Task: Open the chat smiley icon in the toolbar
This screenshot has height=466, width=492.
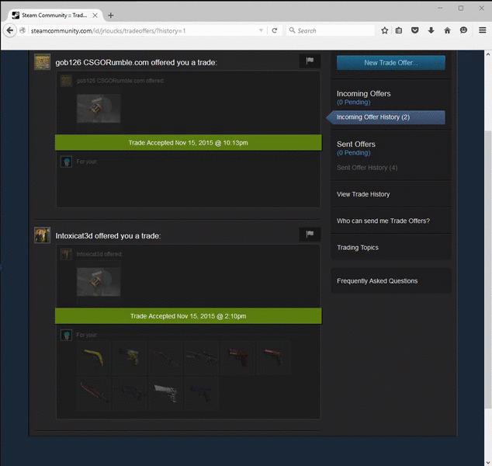Action: (x=463, y=30)
